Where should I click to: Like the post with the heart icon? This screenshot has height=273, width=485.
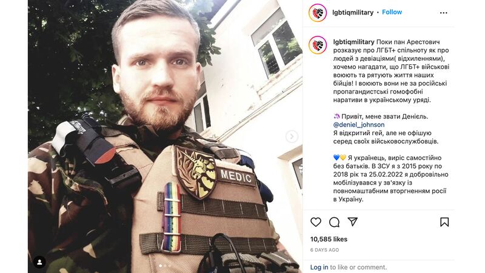316,222
